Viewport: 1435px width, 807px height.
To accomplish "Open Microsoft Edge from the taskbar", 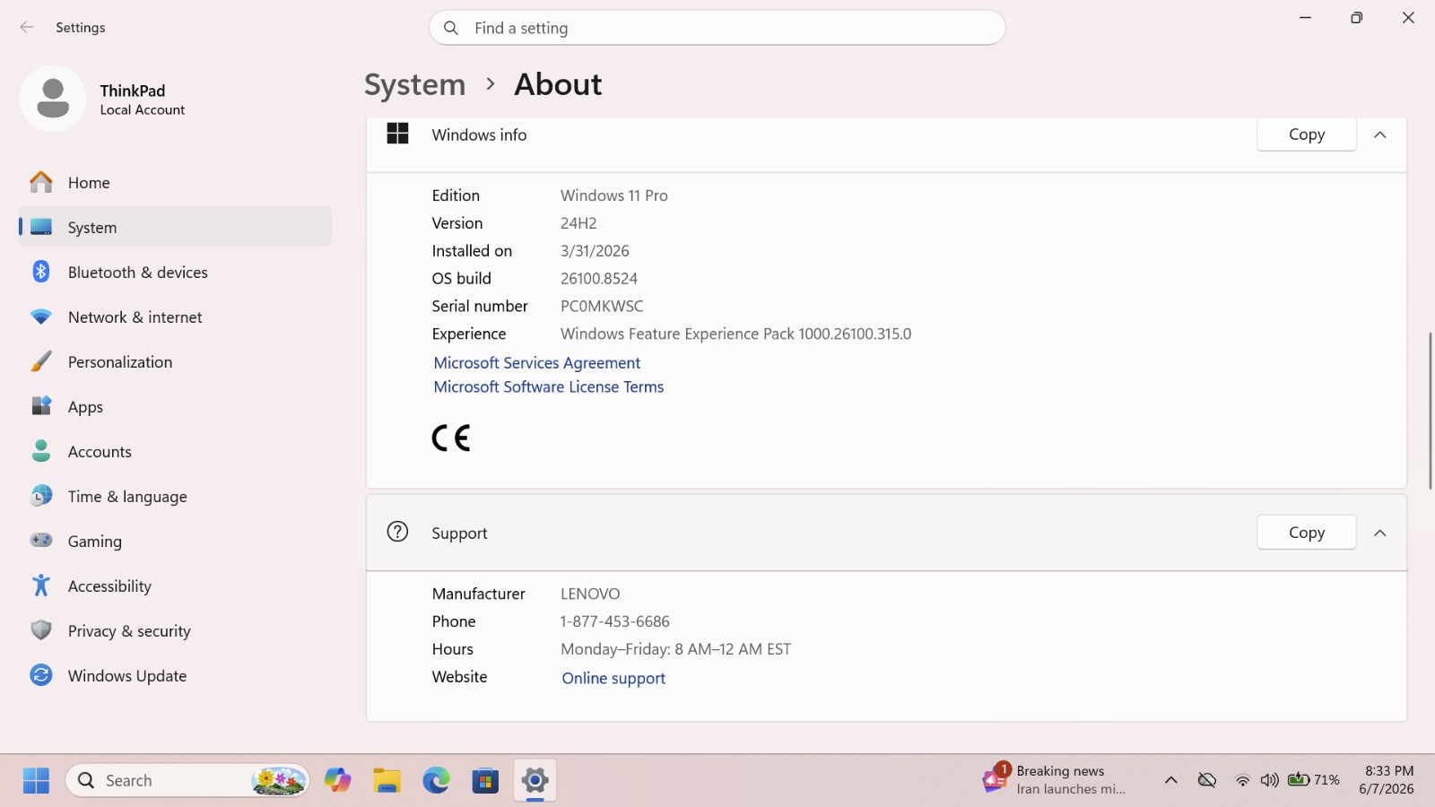I will click(x=436, y=781).
